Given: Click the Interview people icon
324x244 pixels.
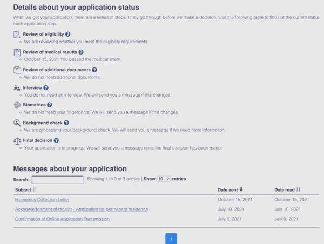Looking at the screenshot, I should [17, 87].
